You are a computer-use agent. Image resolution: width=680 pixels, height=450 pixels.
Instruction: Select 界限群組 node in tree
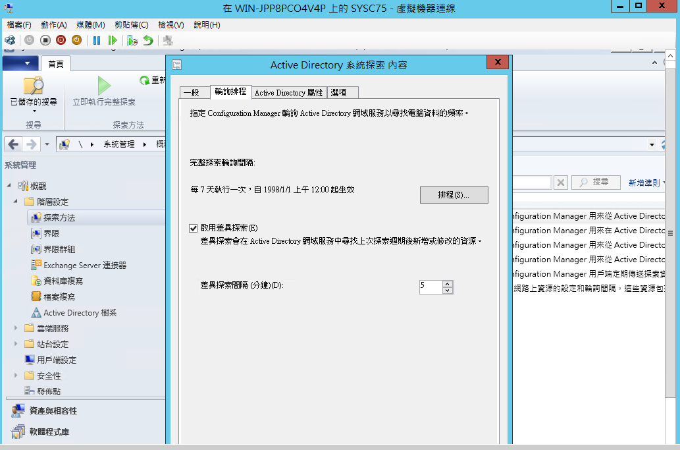[x=59, y=250]
